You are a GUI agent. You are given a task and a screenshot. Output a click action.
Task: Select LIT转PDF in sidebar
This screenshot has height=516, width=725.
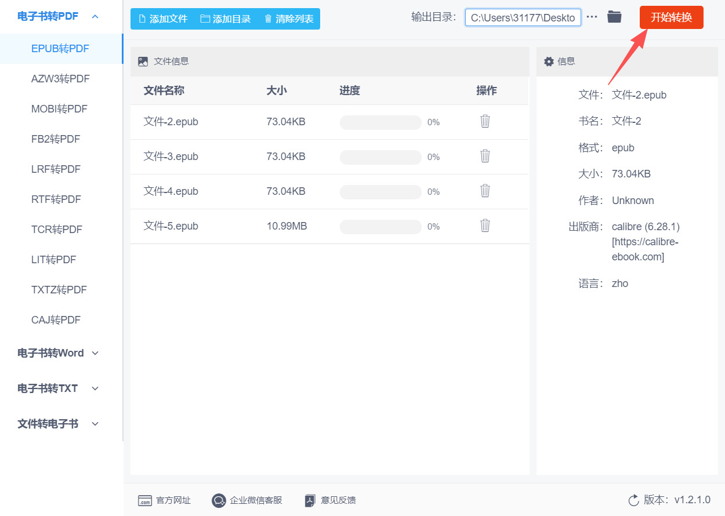54,260
